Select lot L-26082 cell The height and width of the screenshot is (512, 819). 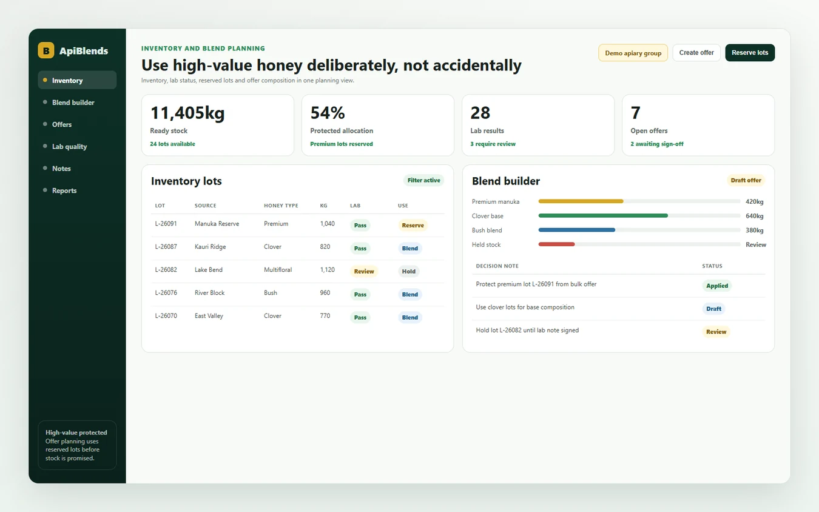click(166, 270)
